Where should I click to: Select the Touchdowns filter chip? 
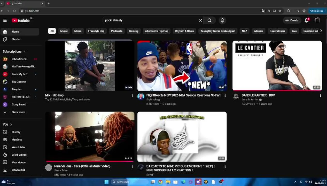click(x=277, y=31)
